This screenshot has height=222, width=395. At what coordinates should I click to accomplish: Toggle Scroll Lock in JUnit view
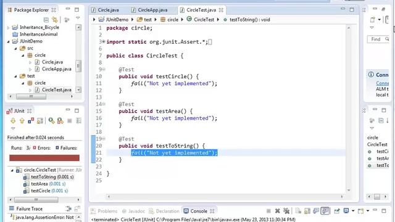(x=39, y=121)
